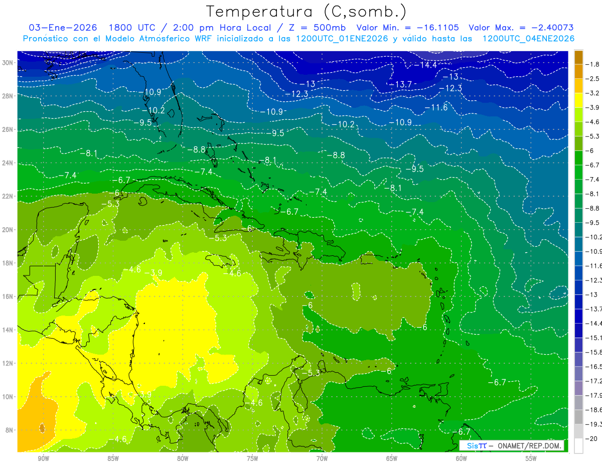Viewport: 602px width, 465px height.
Task: Click the -20 colorbar tick label
Action: click(592, 438)
